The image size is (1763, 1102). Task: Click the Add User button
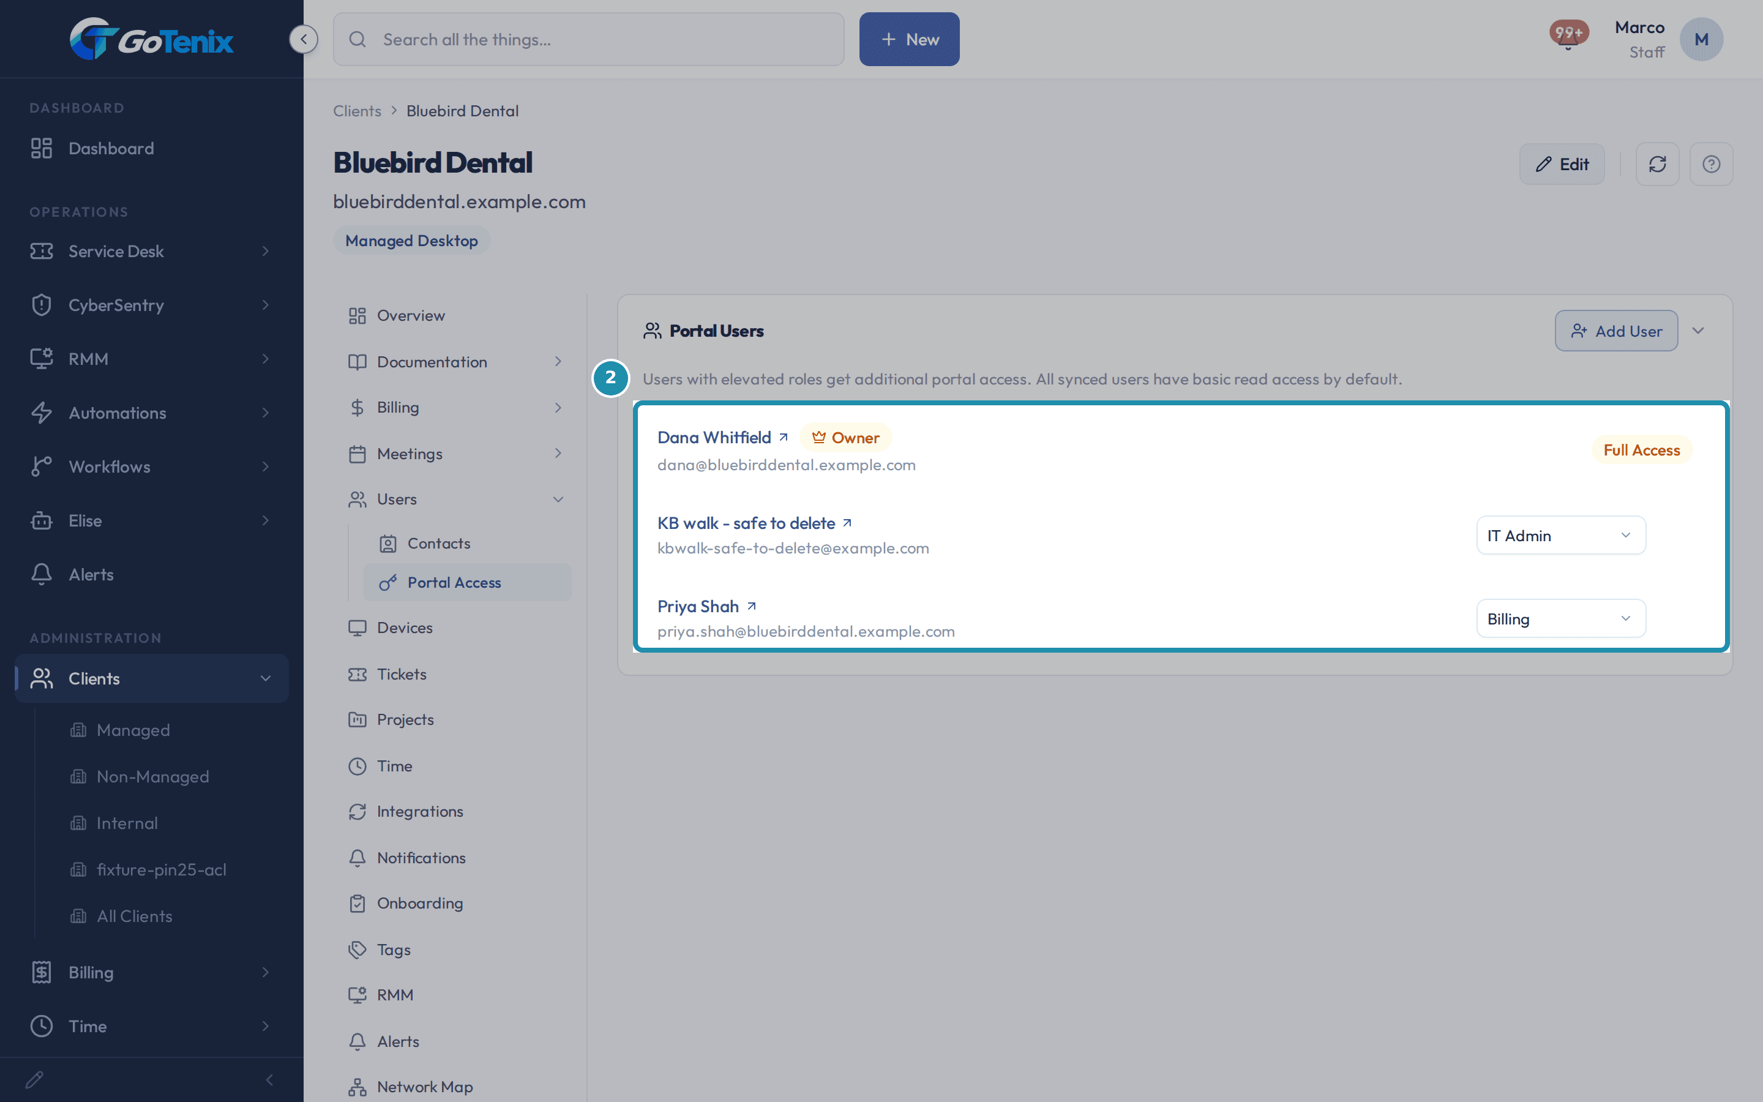[1616, 331]
